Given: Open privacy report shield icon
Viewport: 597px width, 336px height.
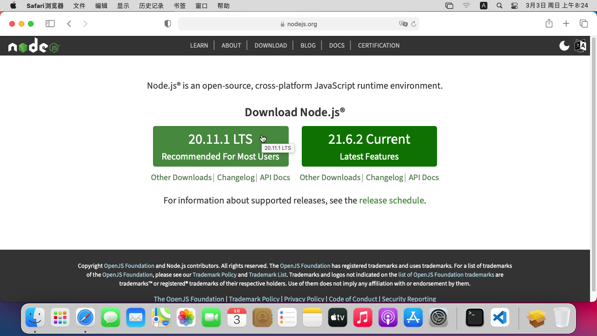Looking at the screenshot, I should click(168, 24).
